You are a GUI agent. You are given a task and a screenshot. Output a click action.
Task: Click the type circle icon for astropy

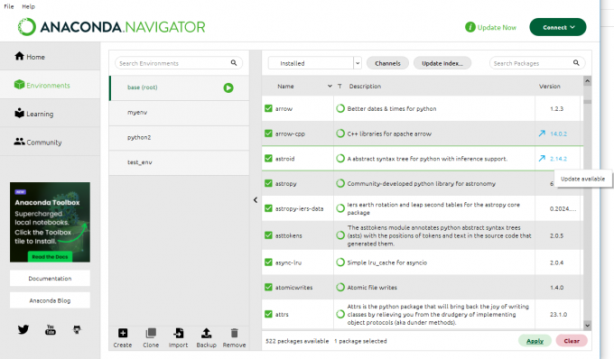tap(340, 183)
